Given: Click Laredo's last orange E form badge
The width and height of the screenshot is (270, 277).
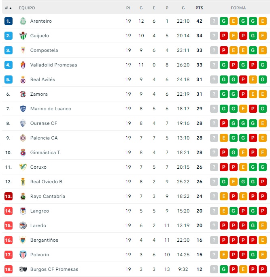Looking at the screenshot, I should coord(263,225).
